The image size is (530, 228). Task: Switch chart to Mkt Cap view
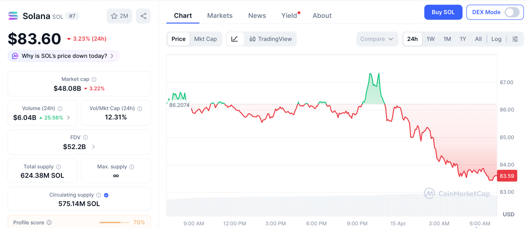click(205, 39)
